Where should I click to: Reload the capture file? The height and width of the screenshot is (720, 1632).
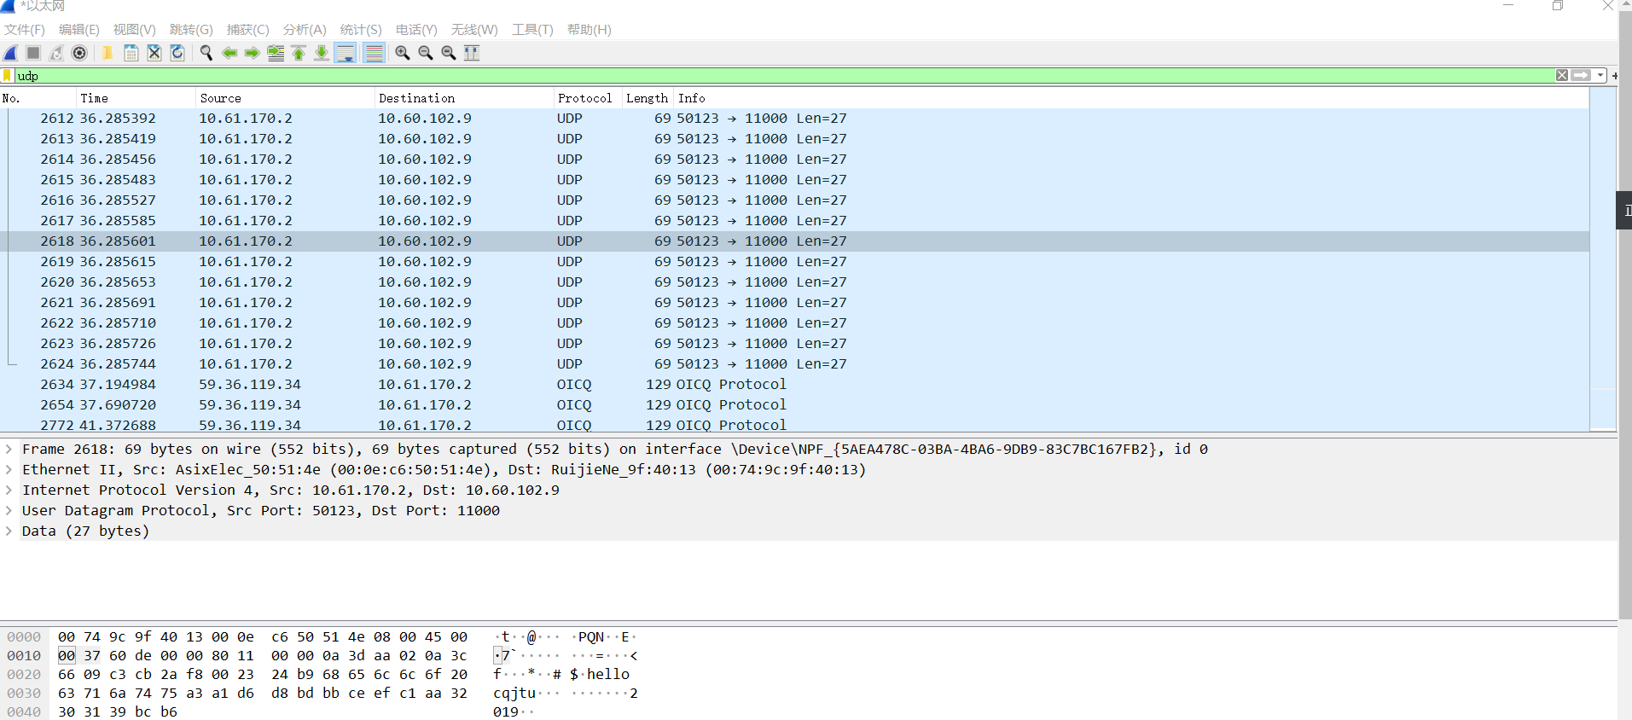click(x=177, y=53)
